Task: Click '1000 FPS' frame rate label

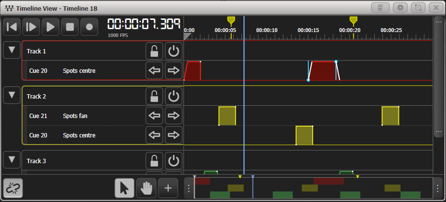Action: (x=118, y=35)
